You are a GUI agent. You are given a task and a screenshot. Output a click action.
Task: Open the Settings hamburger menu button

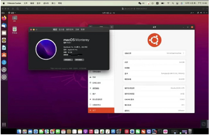112,27
